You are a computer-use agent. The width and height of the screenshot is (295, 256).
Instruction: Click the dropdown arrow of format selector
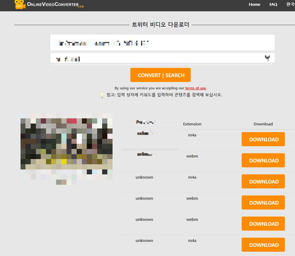pos(267,58)
